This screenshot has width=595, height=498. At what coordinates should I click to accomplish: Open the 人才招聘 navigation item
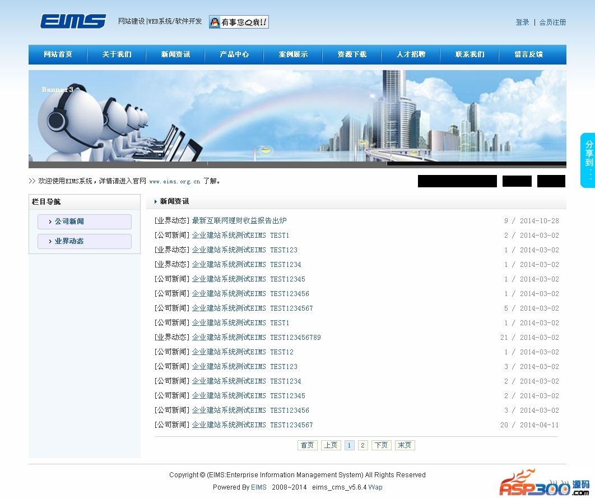[x=411, y=54]
